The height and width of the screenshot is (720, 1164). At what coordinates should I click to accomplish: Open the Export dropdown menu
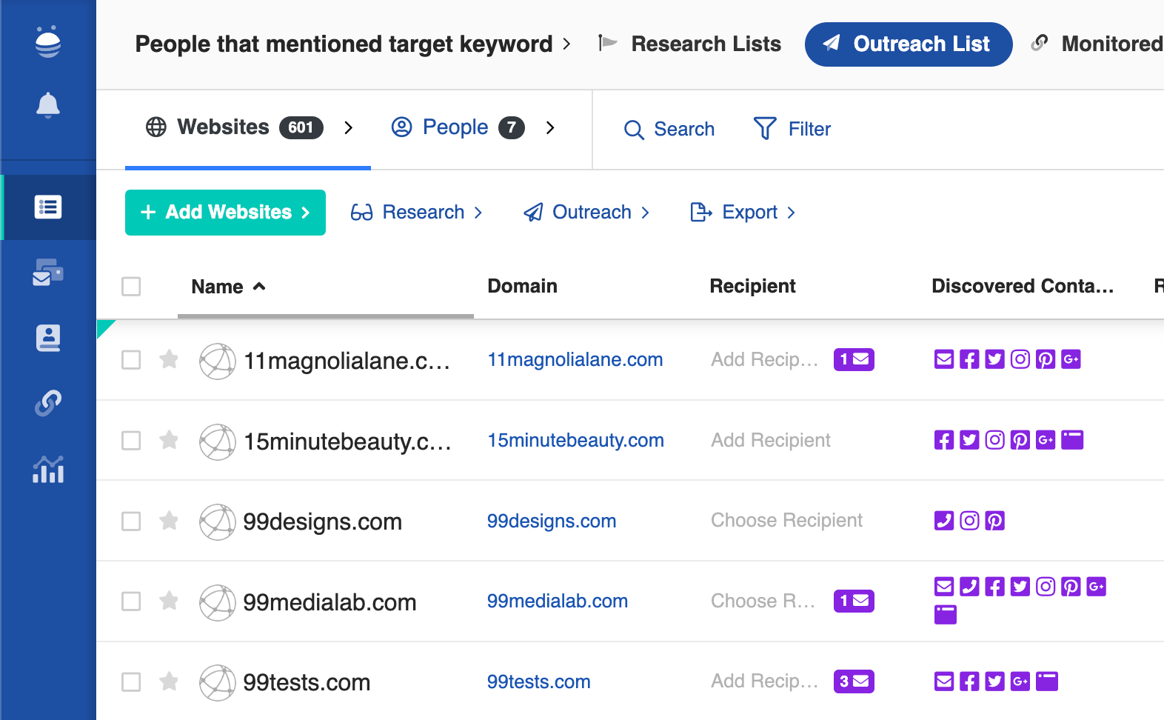[x=743, y=213]
